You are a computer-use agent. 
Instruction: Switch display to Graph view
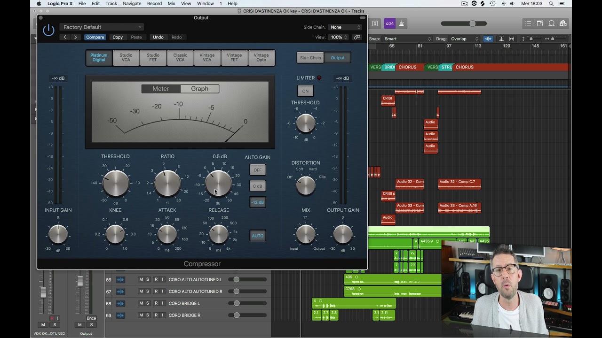pos(199,89)
